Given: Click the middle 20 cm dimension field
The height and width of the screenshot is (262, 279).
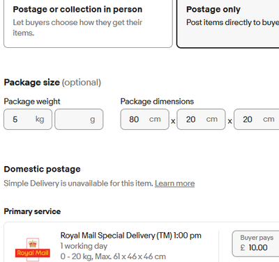Looking at the screenshot, I should [201, 120].
